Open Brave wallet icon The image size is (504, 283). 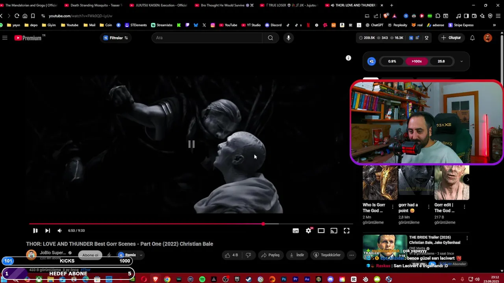(474, 16)
